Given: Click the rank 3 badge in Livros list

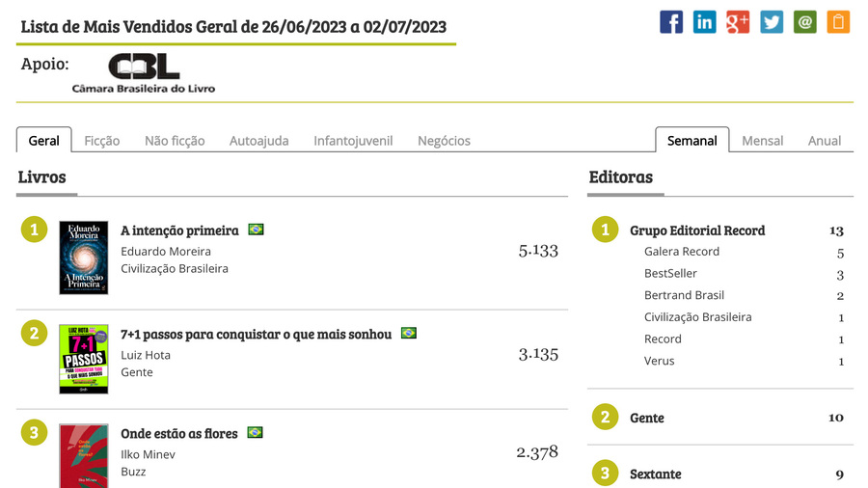Looking at the screenshot, I should click(35, 432).
